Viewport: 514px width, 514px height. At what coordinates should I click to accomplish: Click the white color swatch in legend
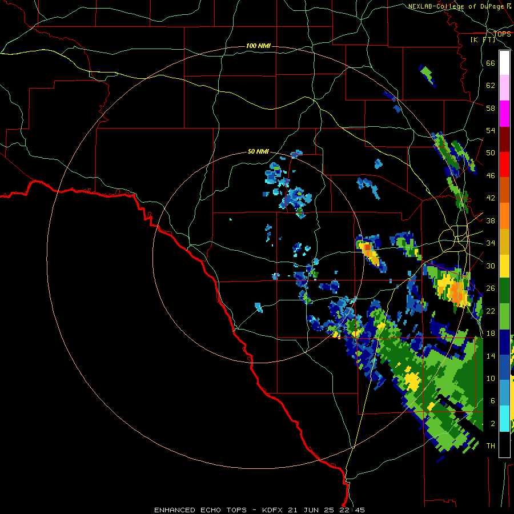pos(504,63)
